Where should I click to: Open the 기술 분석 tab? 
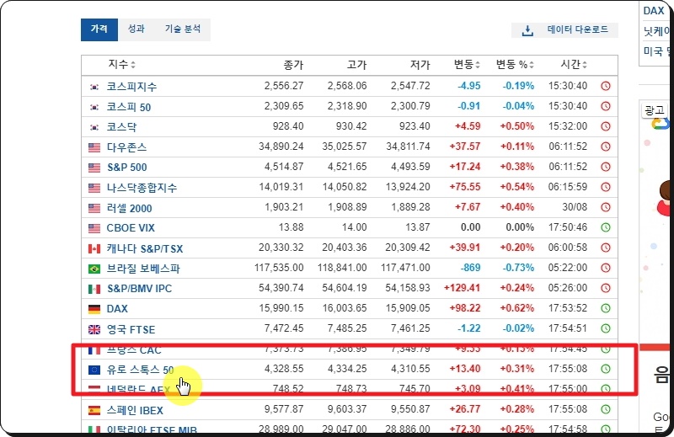click(x=183, y=29)
